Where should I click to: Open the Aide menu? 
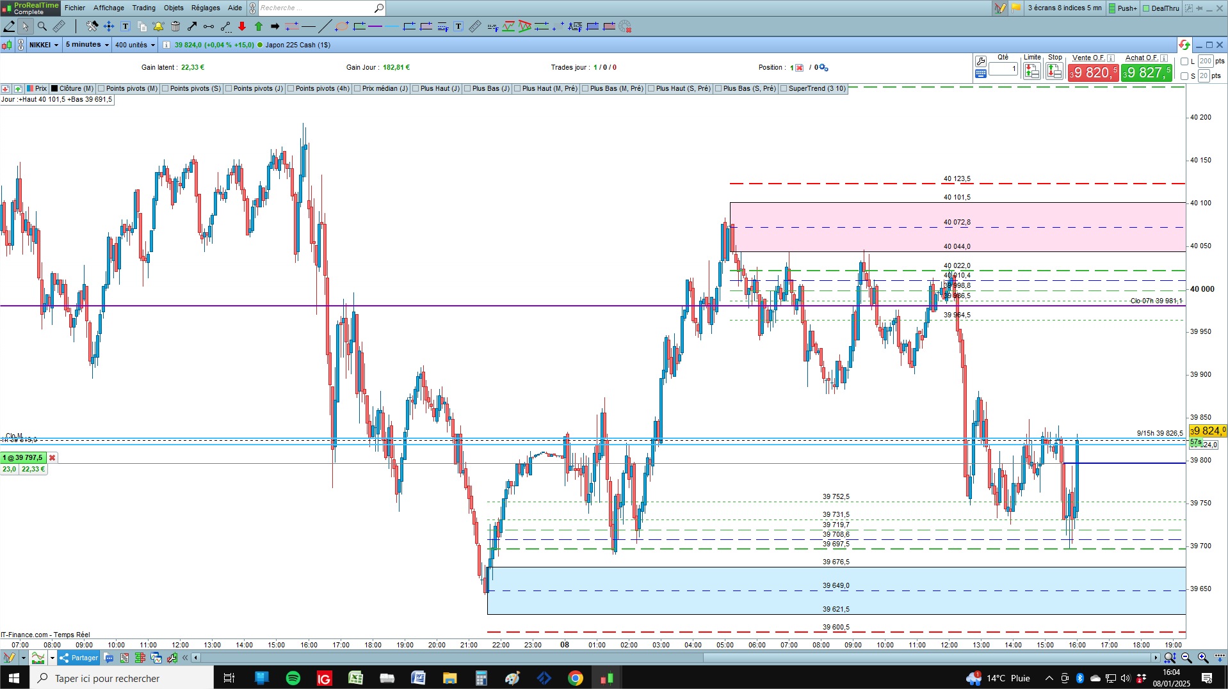235,8
